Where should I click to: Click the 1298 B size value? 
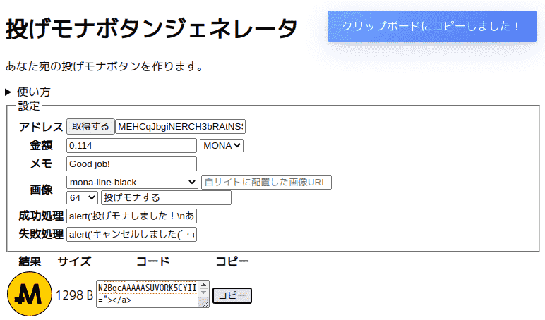[x=74, y=295]
